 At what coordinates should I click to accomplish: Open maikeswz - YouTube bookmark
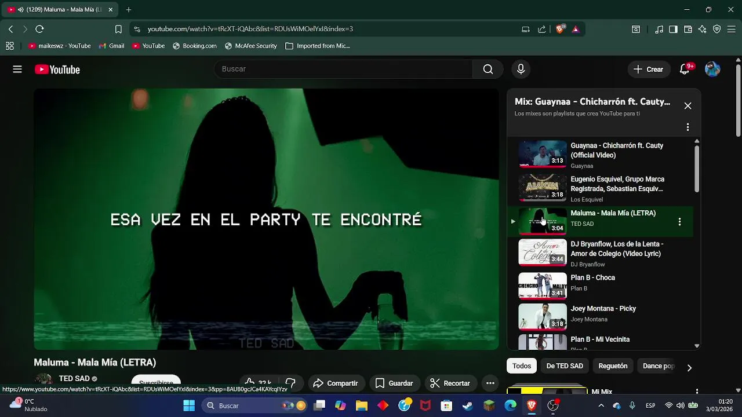point(59,46)
